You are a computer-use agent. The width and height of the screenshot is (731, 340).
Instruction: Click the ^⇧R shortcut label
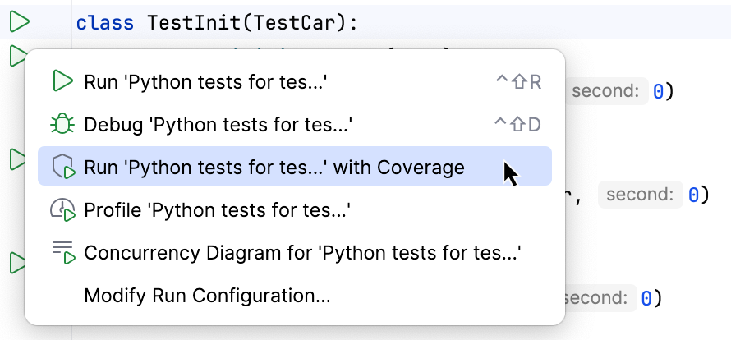pyautogui.click(x=517, y=81)
